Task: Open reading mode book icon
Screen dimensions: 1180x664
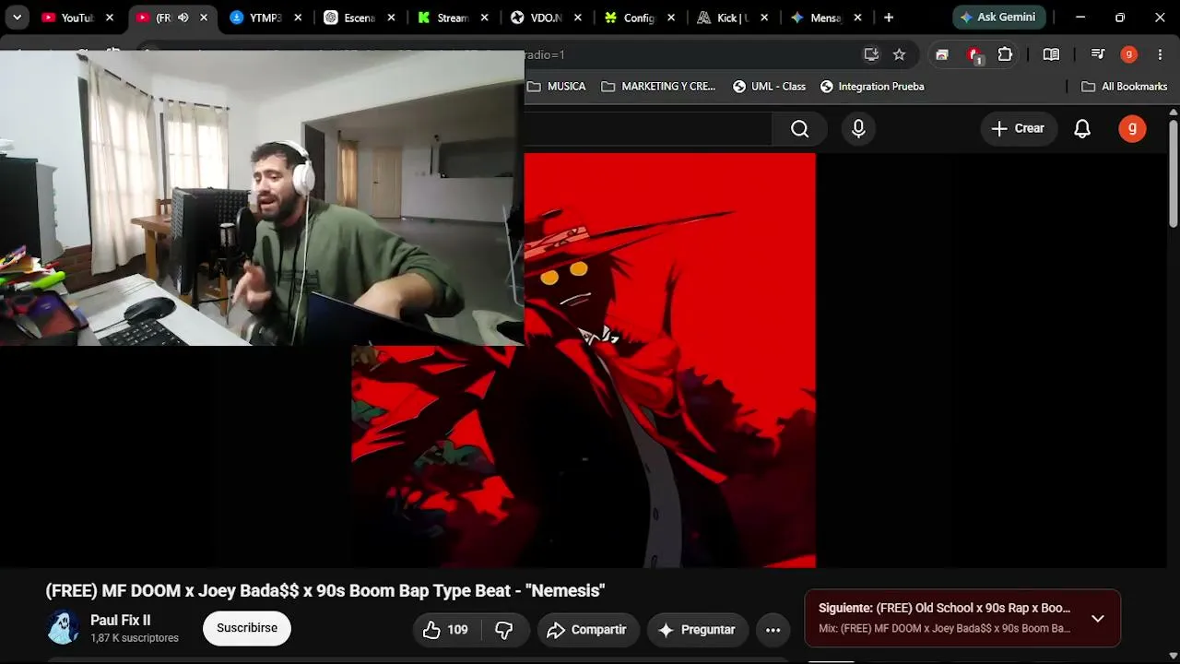Action: [1051, 54]
